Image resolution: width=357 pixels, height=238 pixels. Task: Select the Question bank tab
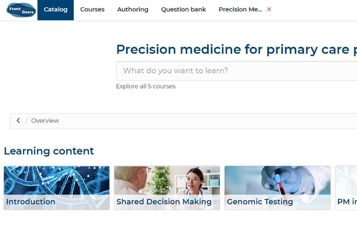[184, 10]
